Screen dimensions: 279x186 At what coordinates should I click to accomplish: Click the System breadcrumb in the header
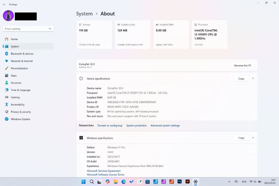84,14
